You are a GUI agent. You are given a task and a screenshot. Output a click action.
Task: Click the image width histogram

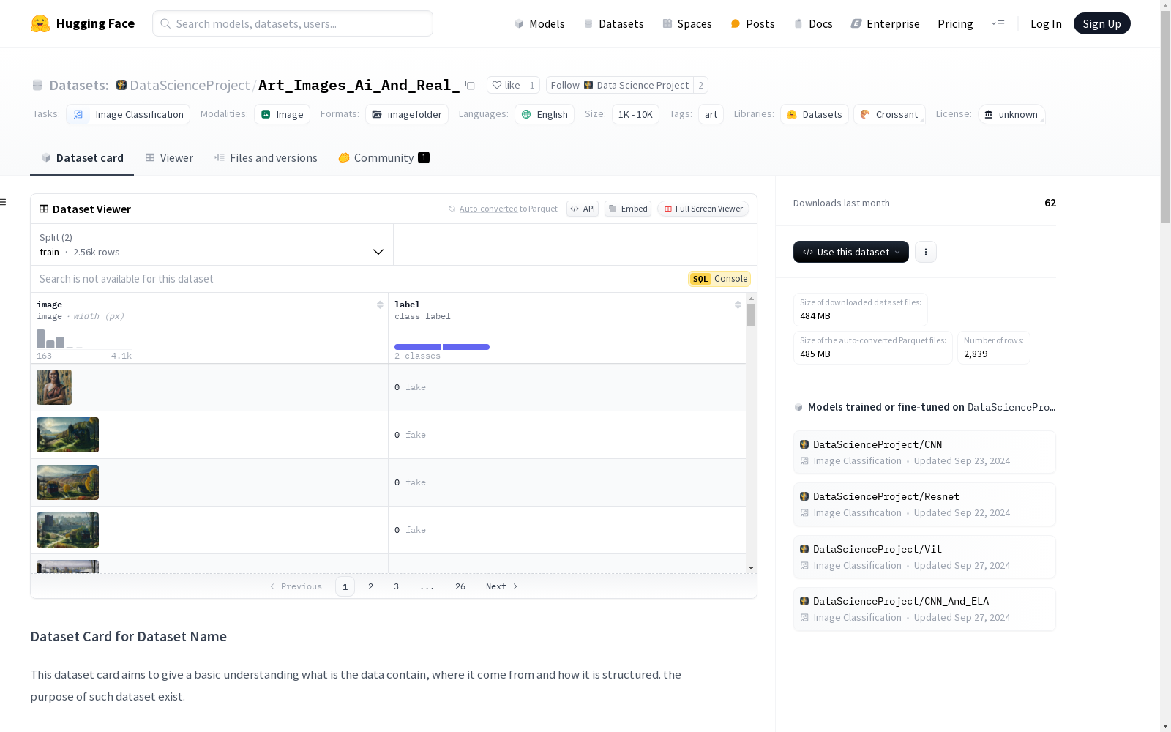84,339
